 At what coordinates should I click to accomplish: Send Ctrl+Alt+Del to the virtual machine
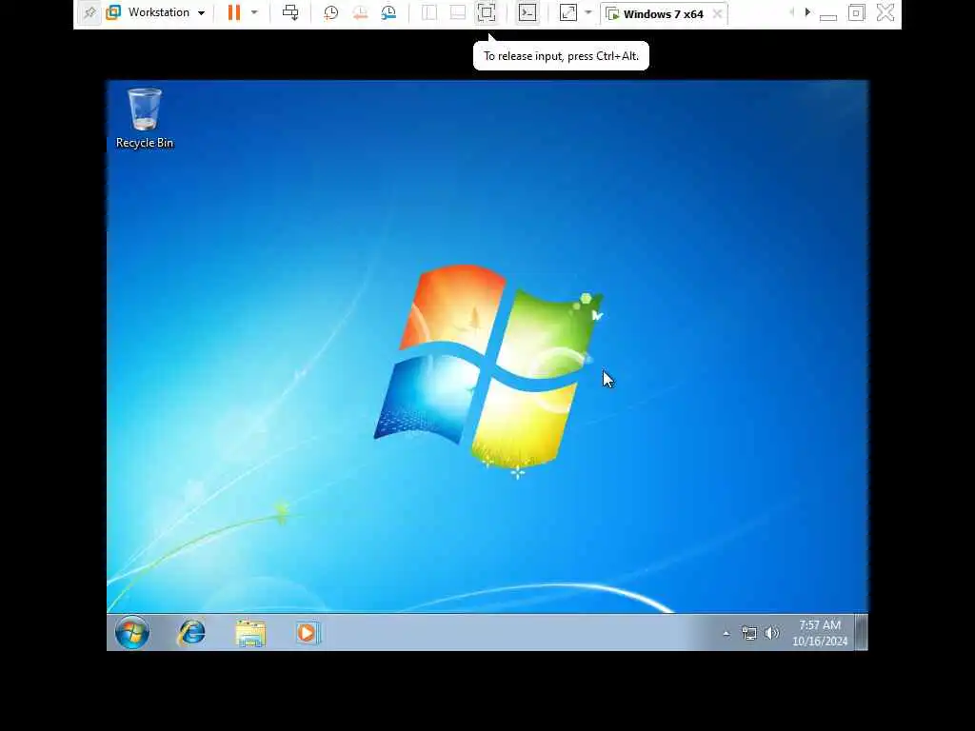290,12
